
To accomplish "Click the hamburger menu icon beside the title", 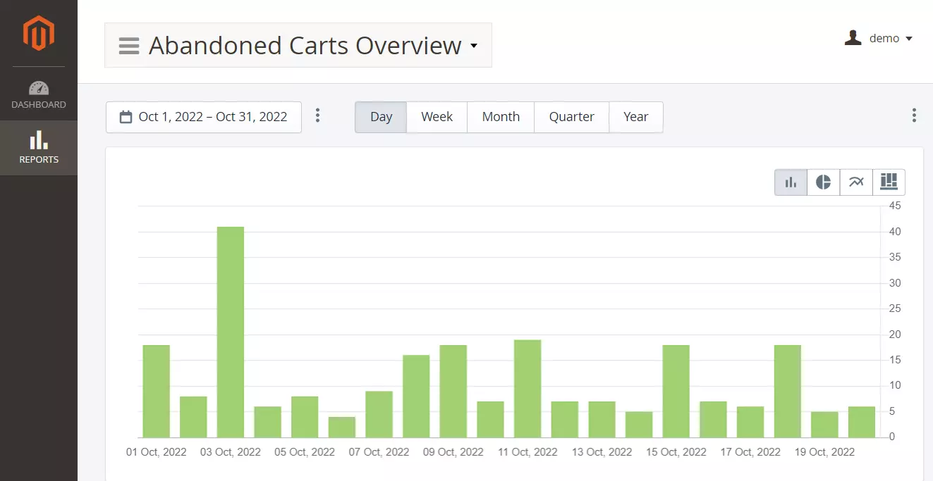I will [129, 46].
